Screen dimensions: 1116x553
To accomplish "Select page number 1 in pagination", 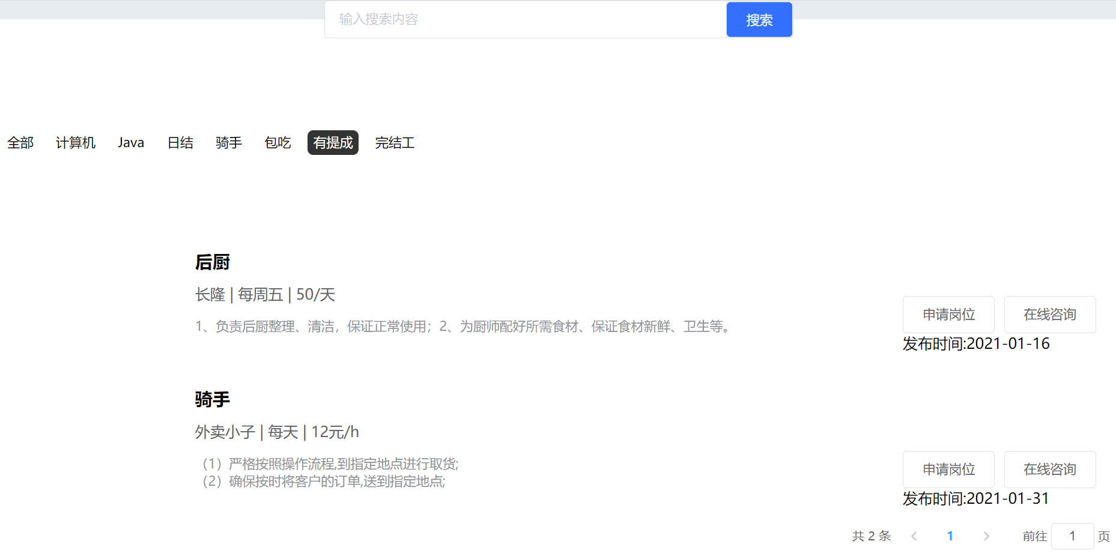I will coord(950,536).
